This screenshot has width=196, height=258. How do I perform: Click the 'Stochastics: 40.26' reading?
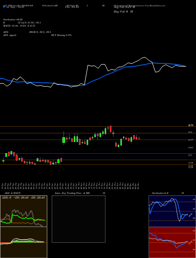tap(13, 20)
